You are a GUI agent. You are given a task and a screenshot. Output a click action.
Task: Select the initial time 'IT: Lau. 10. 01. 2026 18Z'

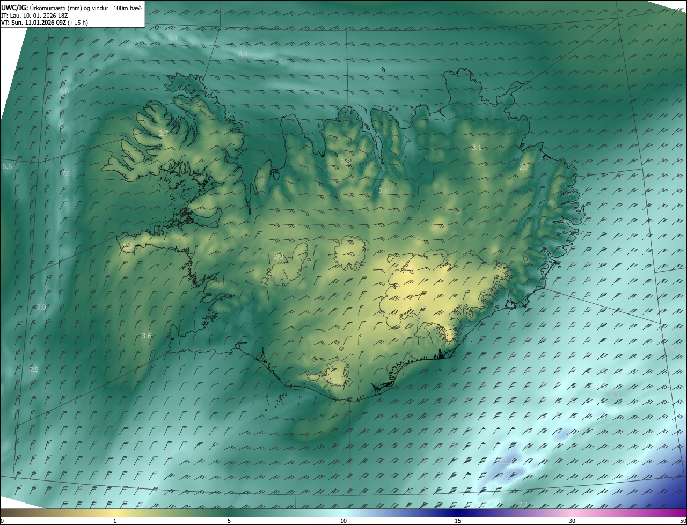(34, 16)
